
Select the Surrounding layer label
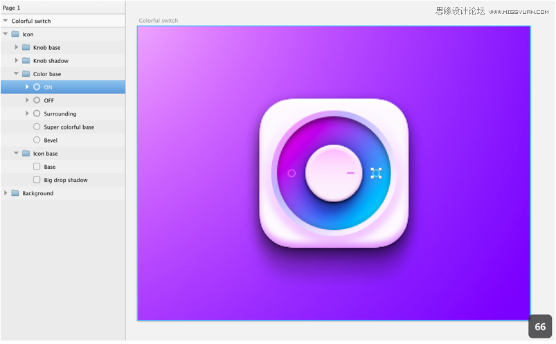tap(60, 114)
